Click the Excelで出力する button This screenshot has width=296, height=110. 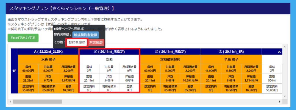coord(23,38)
